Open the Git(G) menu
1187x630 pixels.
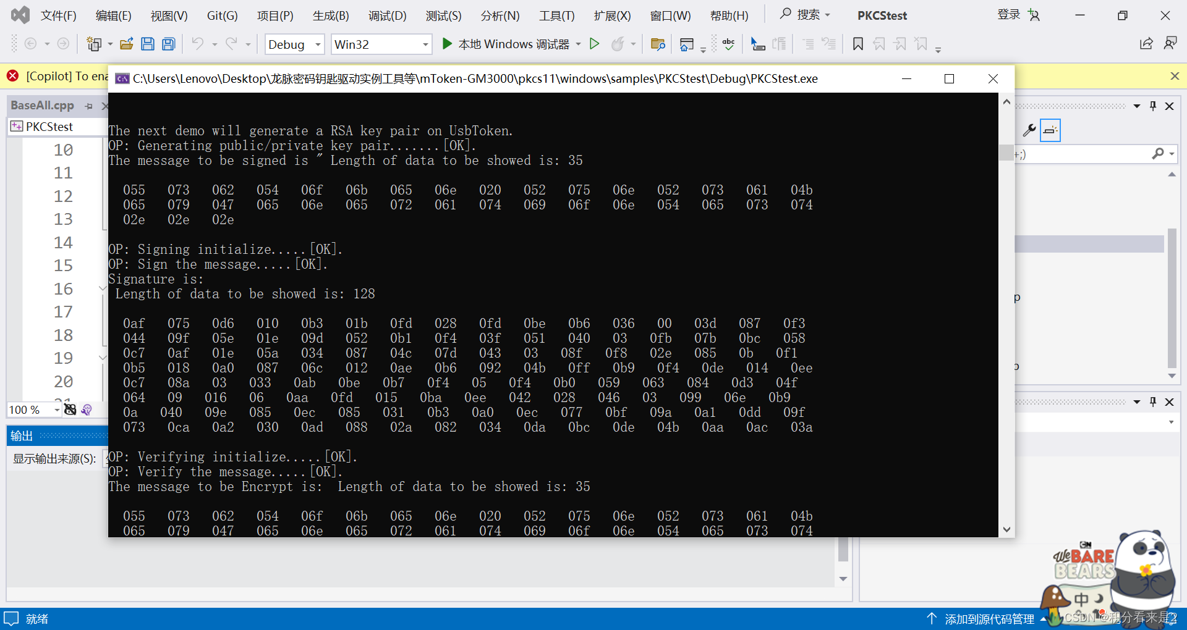pos(223,15)
